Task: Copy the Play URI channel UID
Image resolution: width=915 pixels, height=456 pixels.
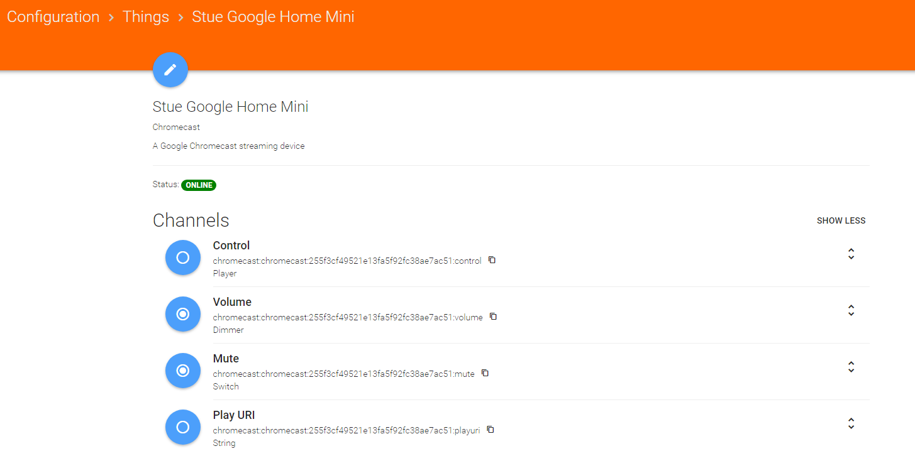Action: point(491,430)
